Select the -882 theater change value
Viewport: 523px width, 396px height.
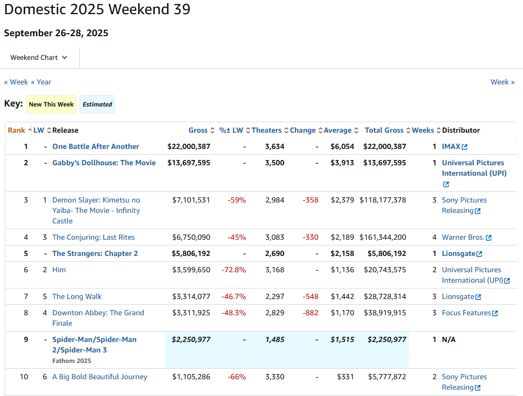[x=310, y=313]
